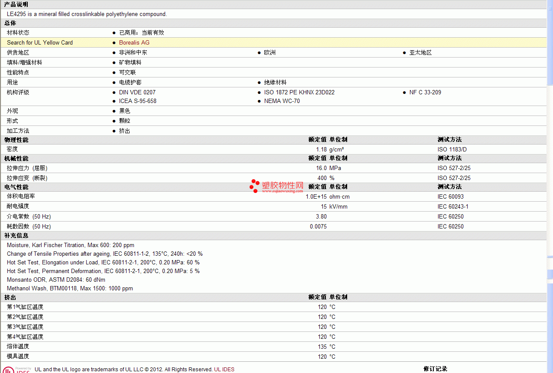Select the density value 1.18
The height and width of the screenshot is (373, 553).
pyautogui.click(x=321, y=149)
